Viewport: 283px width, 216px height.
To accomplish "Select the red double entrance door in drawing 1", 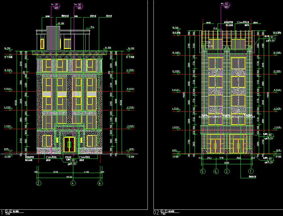I will [x=69, y=144].
